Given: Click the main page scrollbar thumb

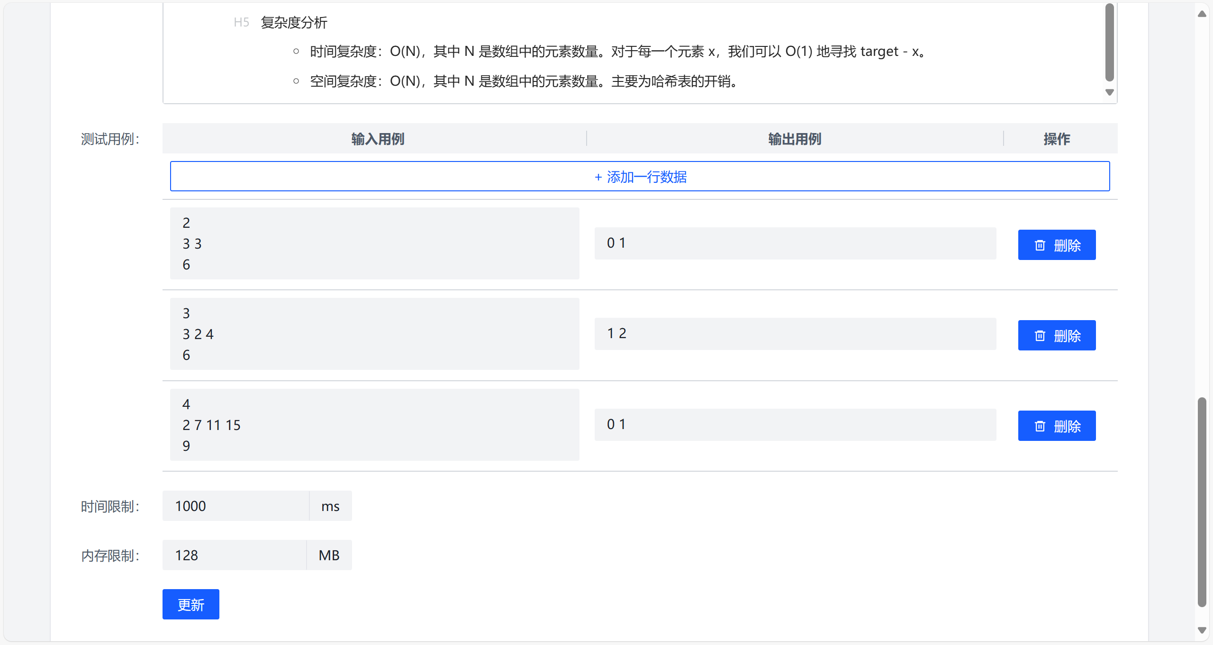Looking at the screenshot, I should [1202, 502].
